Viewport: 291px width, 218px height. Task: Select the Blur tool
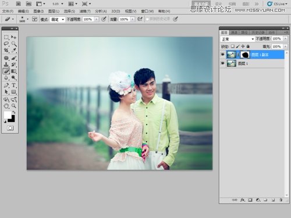point(6,78)
